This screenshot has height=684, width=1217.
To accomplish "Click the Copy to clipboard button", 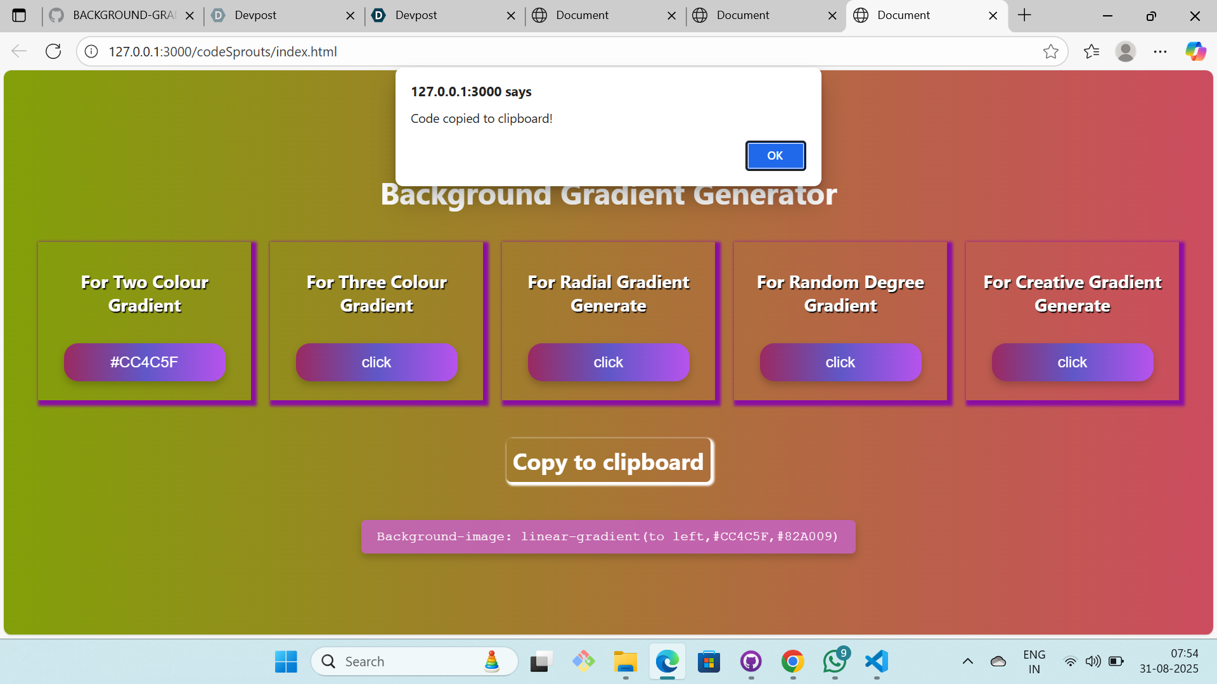I will tap(608, 462).
